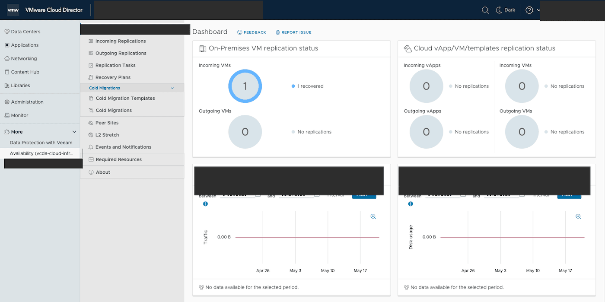Click the '1 recovered' legend entry
Screen dimensions: 605x302
[308, 86]
